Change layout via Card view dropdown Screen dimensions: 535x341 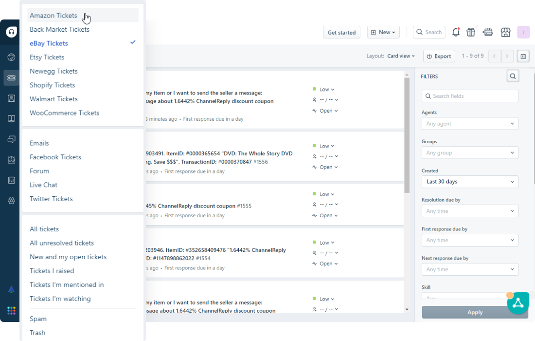click(x=401, y=56)
